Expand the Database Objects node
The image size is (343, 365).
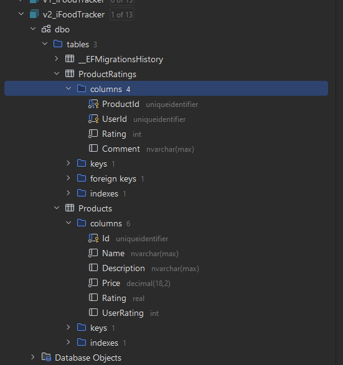coord(33,358)
